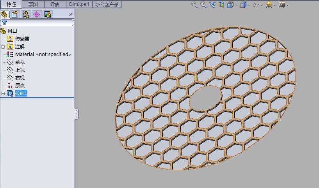The width and height of the screenshot is (319, 188).
Task: Select the 拉伸1 extrude feature
Action: [21, 93]
